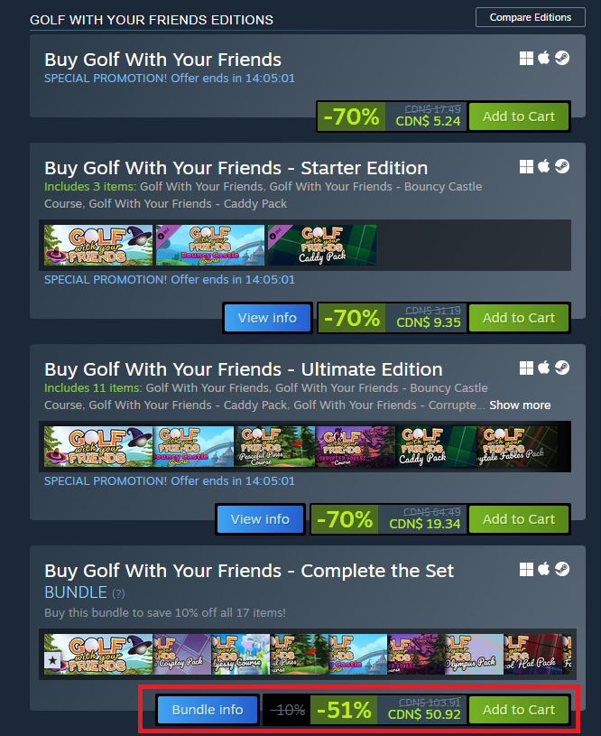Click Apple icon on Complete the Set bundle
Viewport: 601px width, 736px height.
click(544, 569)
